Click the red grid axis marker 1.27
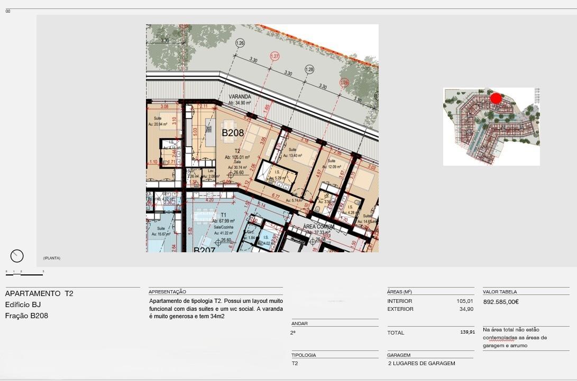 pos(274,56)
